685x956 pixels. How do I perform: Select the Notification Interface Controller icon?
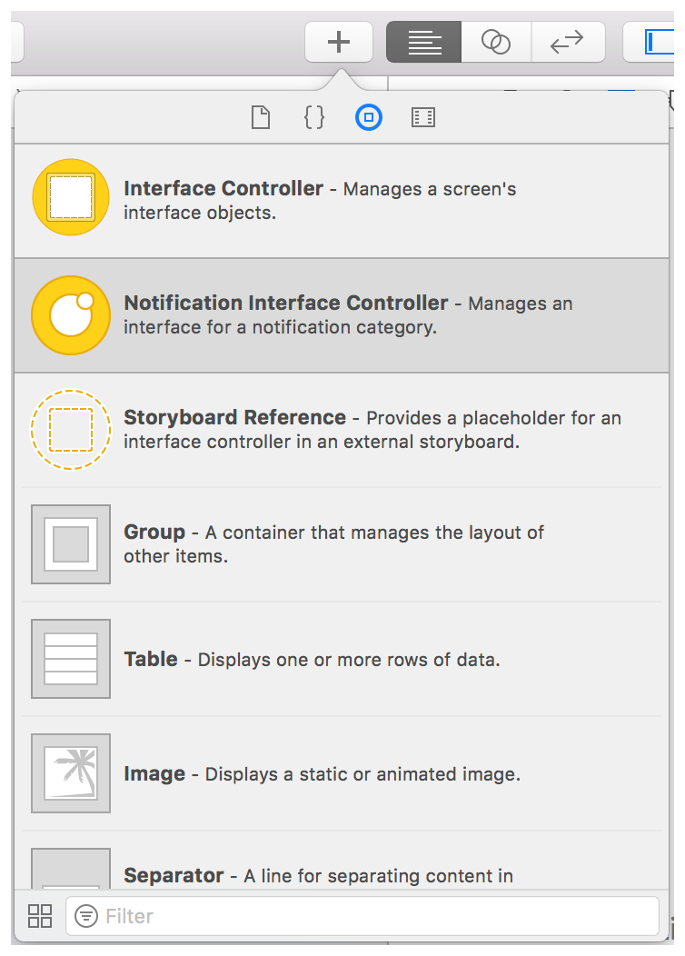click(x=71, y=315)
